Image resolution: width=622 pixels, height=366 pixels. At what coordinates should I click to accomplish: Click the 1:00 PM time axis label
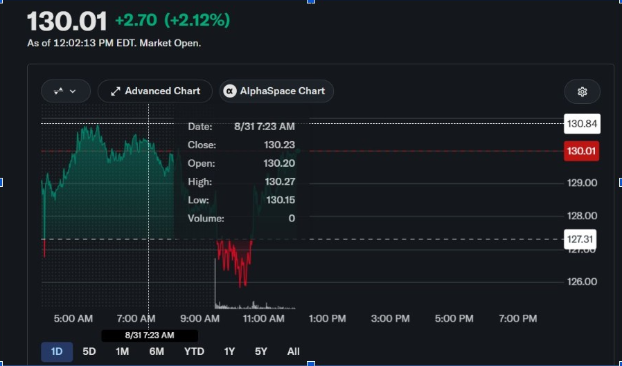[x=327, y=318]
